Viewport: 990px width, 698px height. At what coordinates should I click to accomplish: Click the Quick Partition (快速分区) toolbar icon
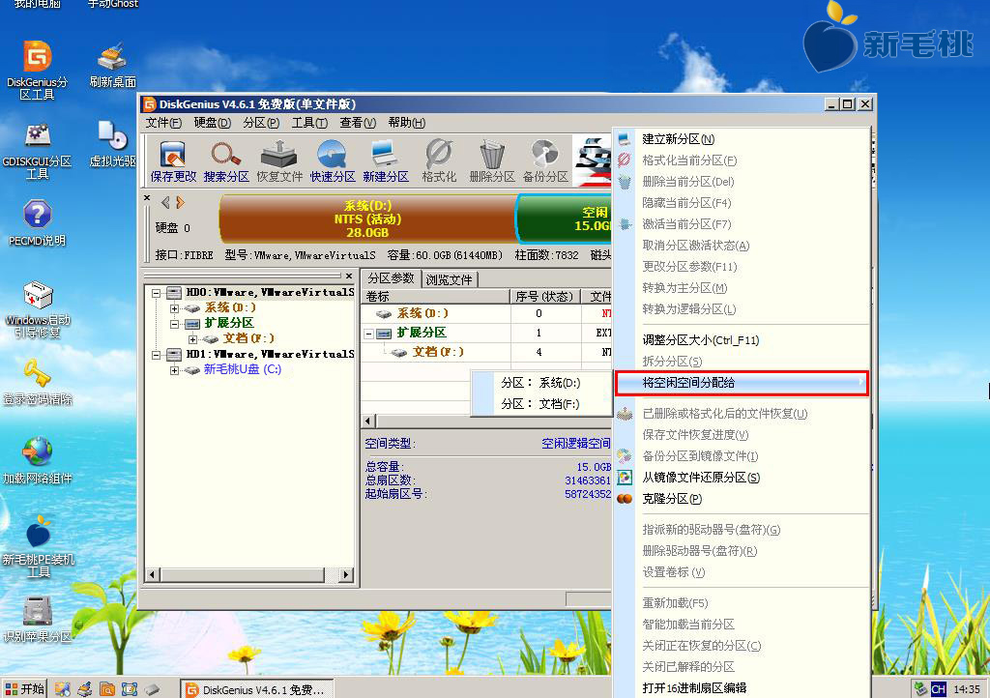333,161
